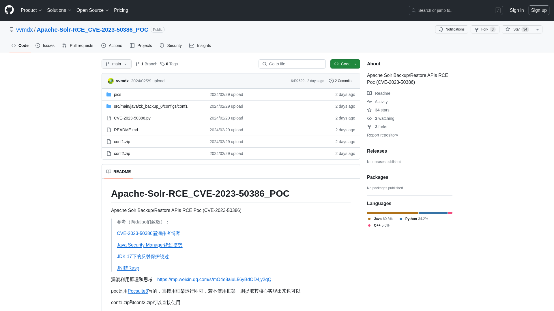Select the README tab in the file viewer
554x311 pixels.
pyautogui.click(x=119, y=172)
